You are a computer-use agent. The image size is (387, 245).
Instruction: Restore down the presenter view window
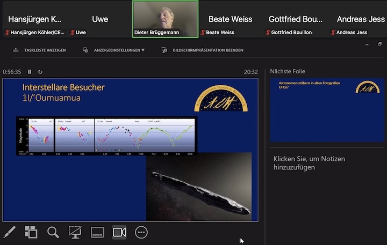379,45
